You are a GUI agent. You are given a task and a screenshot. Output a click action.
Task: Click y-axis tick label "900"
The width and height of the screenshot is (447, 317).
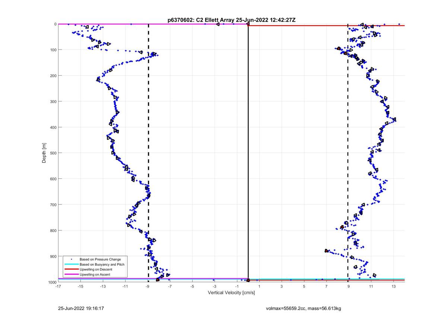[x=53, y=256]
